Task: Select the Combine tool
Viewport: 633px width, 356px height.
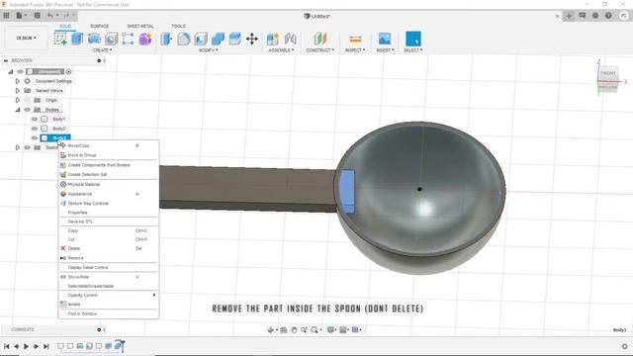Action: click(x=218, y=39)
